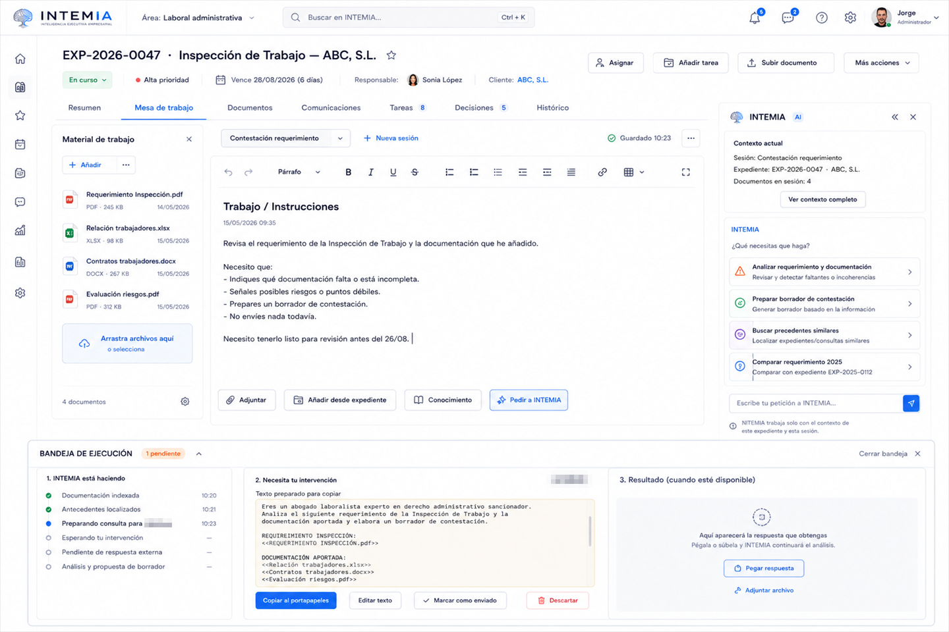Open the ABC, S.L. client link
Viewport: 949px width, 632px height.
tap(532, 80)
